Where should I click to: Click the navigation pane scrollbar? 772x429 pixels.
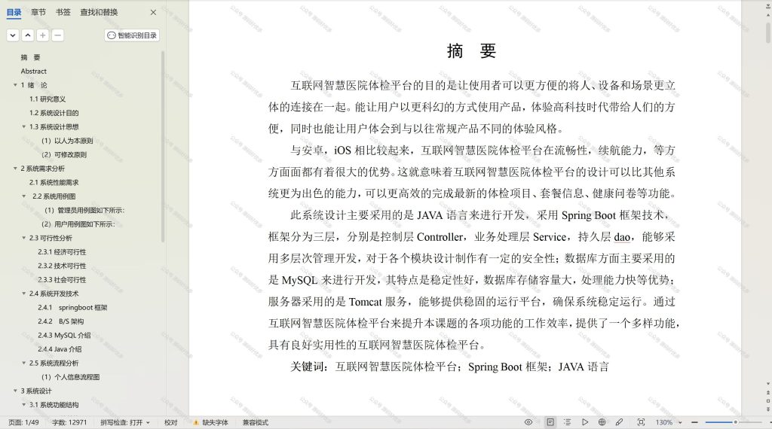163,147
